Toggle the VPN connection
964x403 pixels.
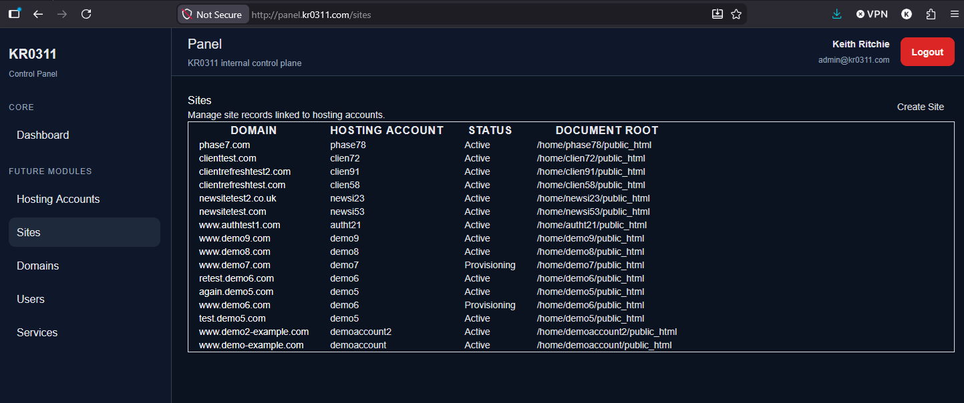coord(871,13)
